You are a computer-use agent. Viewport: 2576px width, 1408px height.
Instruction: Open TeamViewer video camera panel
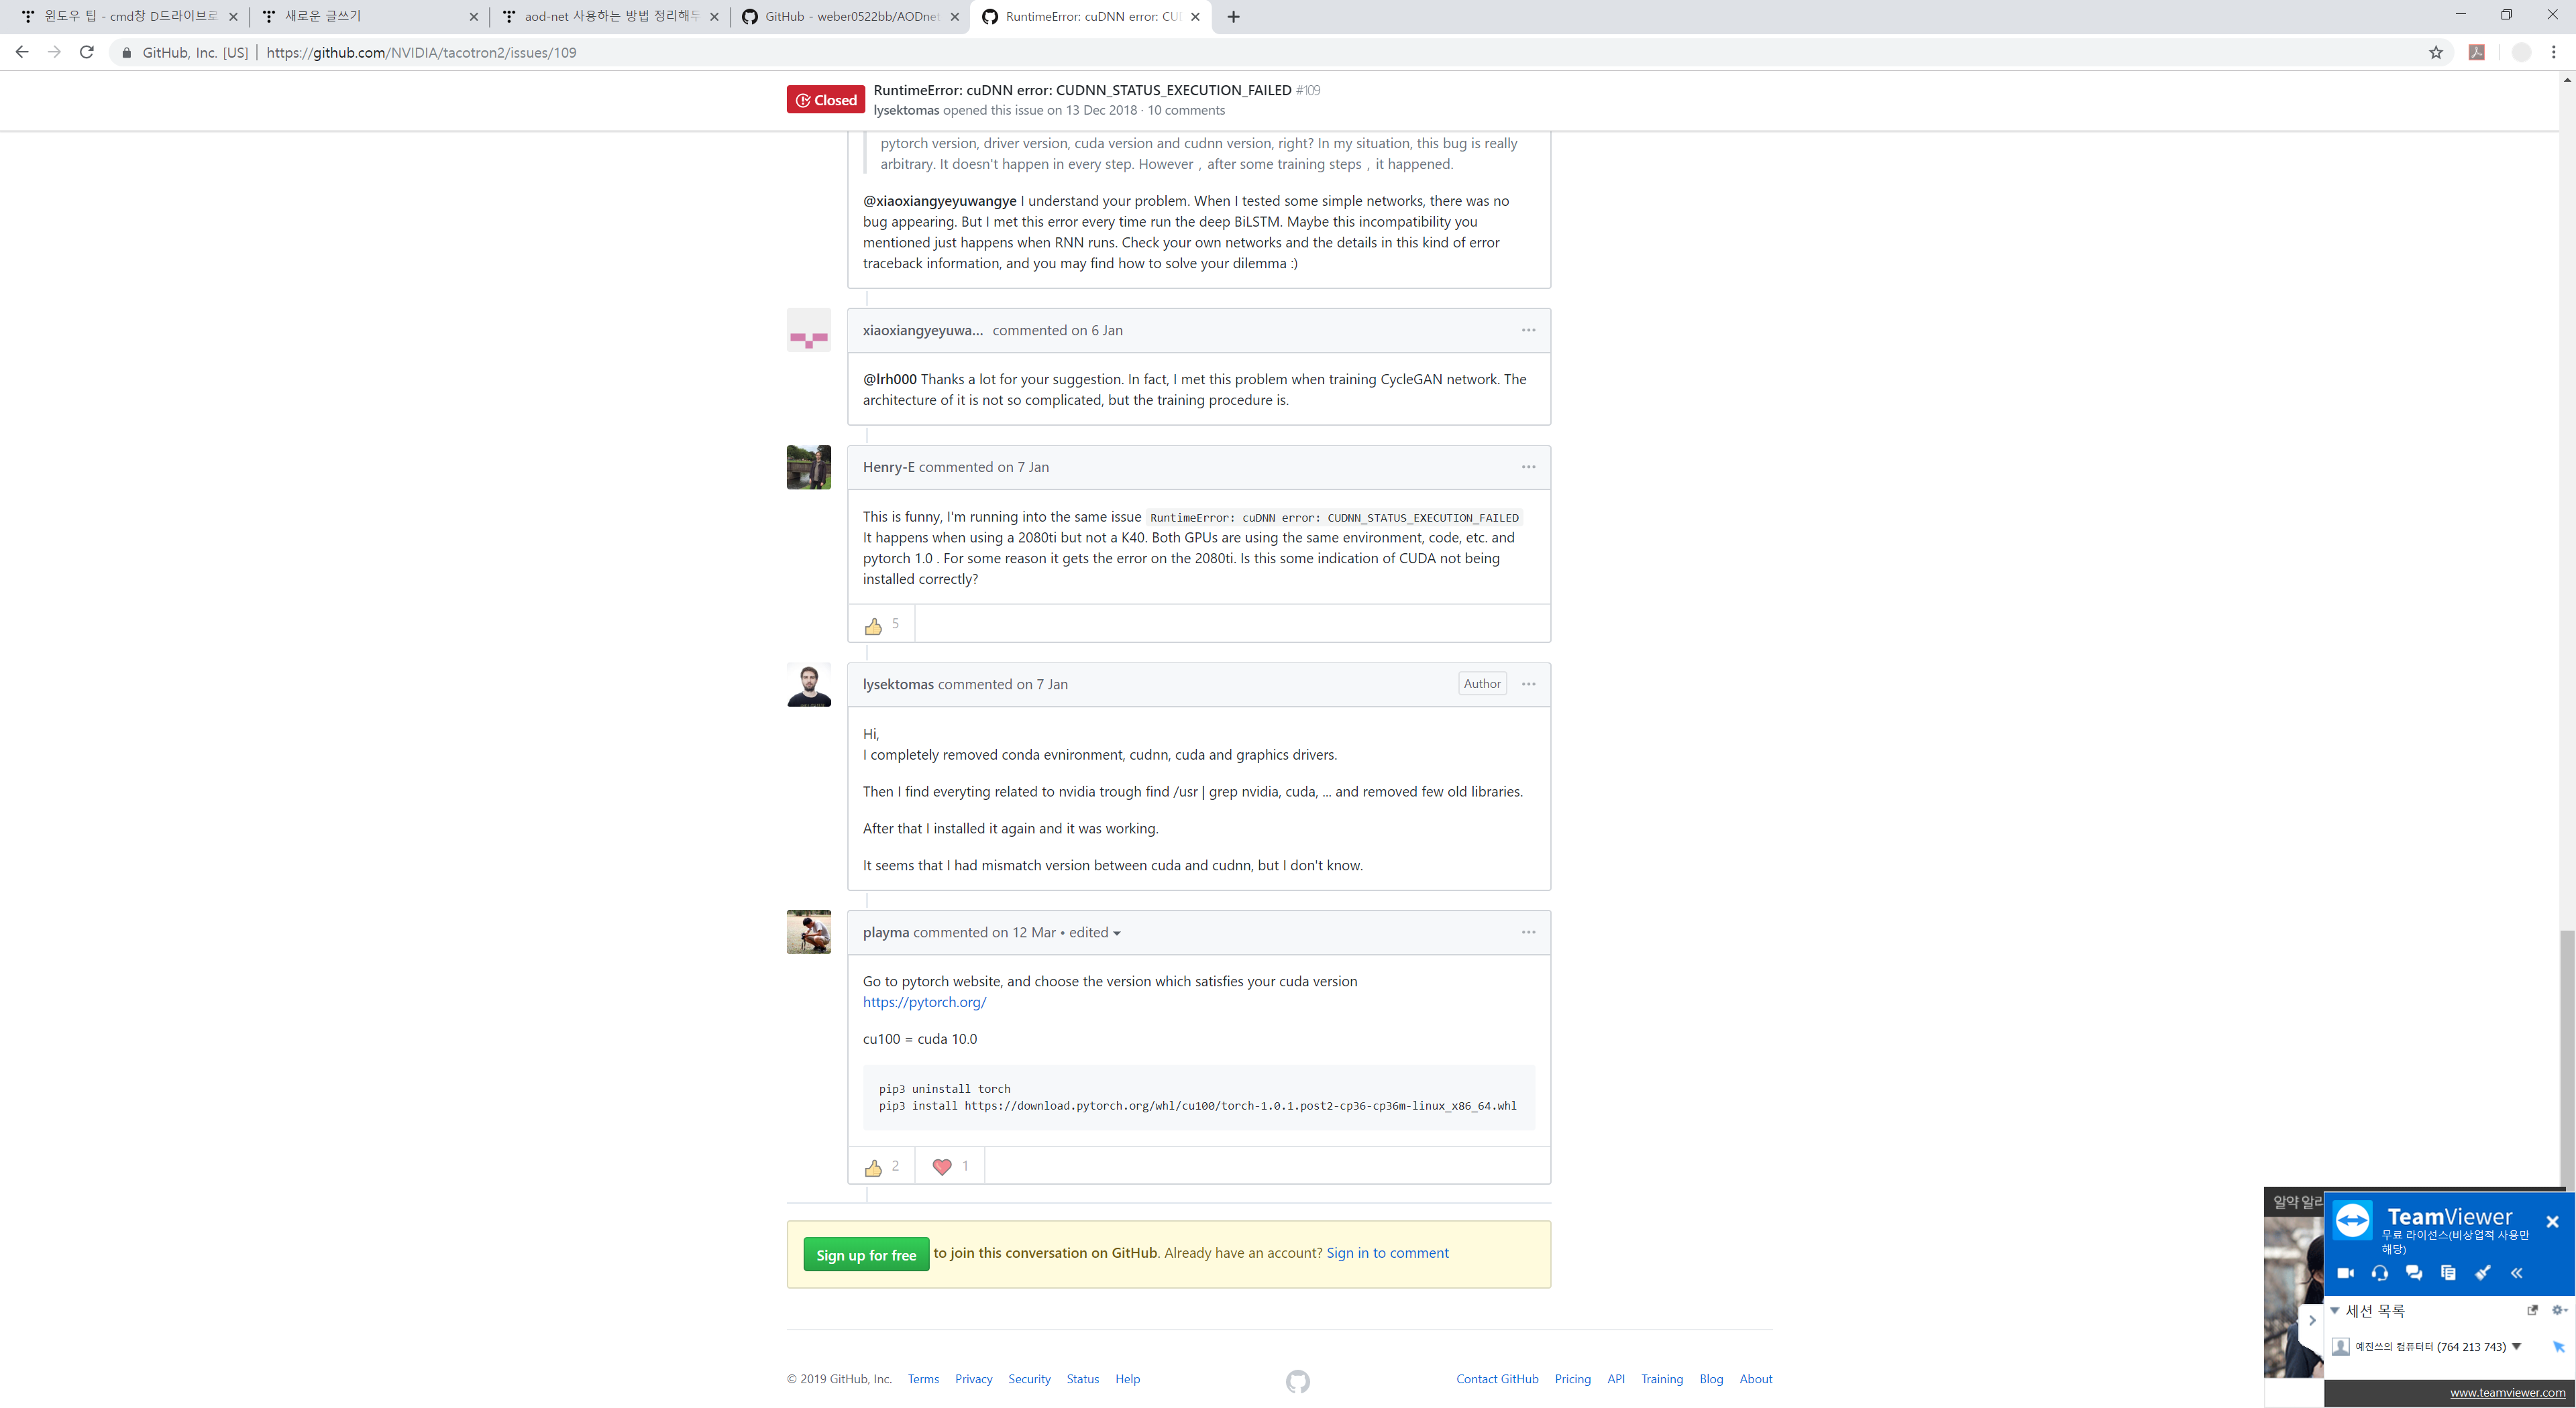pyautogui.click(x=2345, y=1273)
